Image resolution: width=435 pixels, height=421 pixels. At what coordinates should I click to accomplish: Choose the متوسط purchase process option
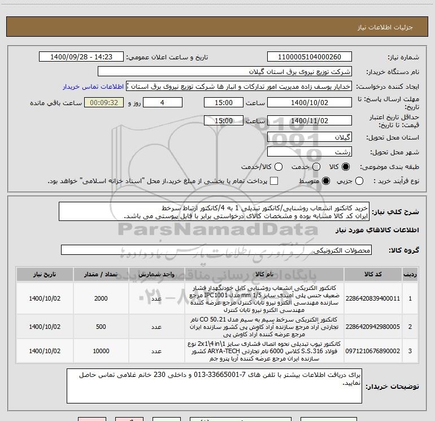pos(326,181)
